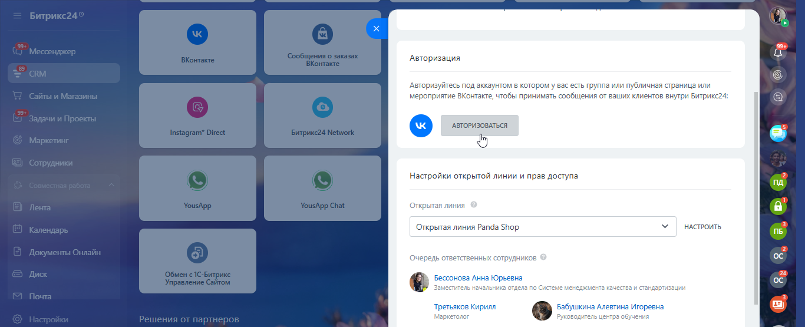Close the slider panel with X
805x327 pixels.
(x=377, y=28)
